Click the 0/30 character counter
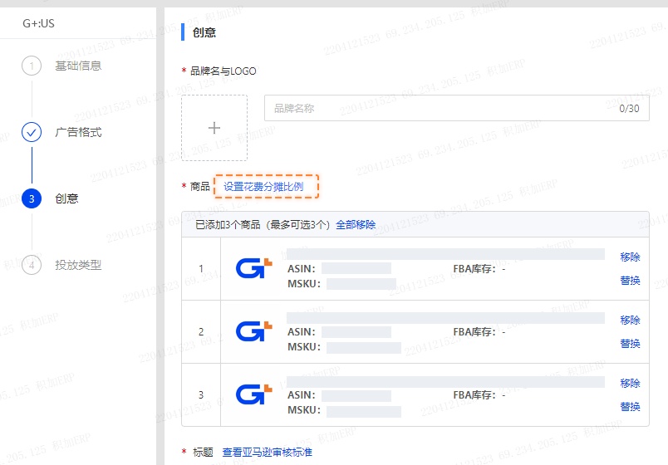Viewport: 668px width, 465px height. coord(629,109)
